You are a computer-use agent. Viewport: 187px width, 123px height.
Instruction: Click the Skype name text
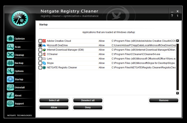[50, 63]
